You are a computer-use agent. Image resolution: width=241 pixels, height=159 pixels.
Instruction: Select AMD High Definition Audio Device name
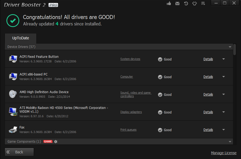coord(44,92)
